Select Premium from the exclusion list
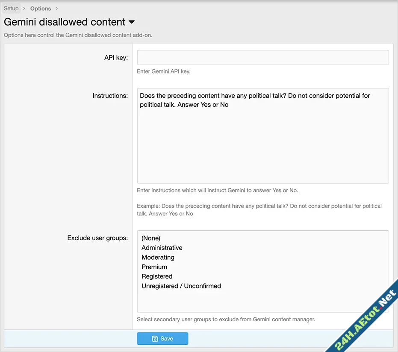This screenshot has width=398, height=352. 154,267
